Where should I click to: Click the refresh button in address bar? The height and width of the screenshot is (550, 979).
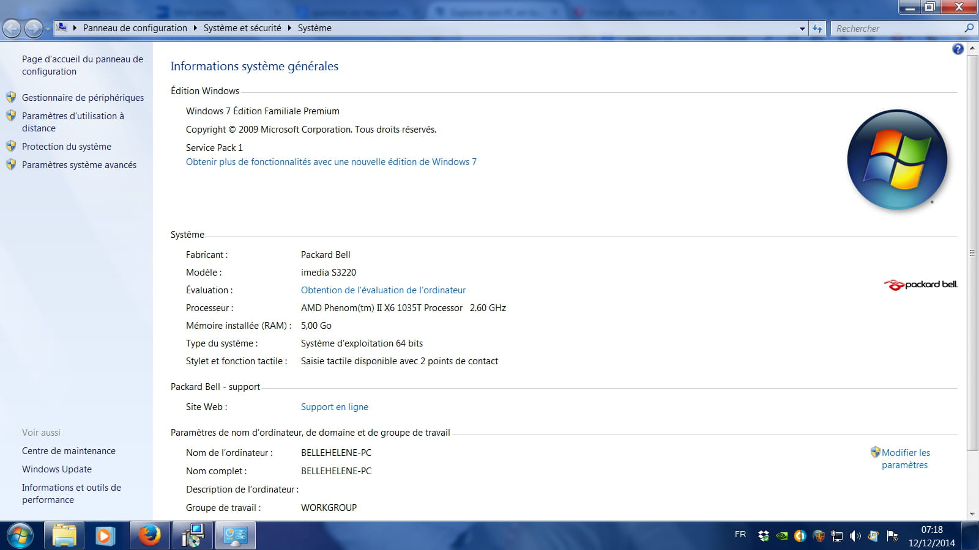coord(817,29)
